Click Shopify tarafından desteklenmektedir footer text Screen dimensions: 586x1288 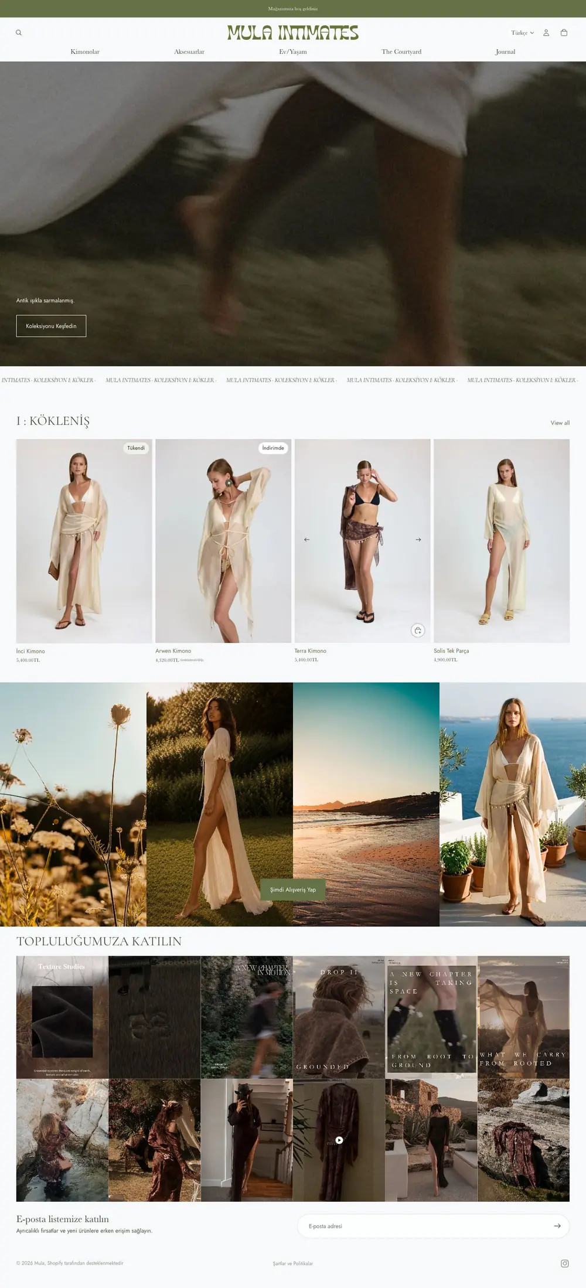tap(85, 1263)
